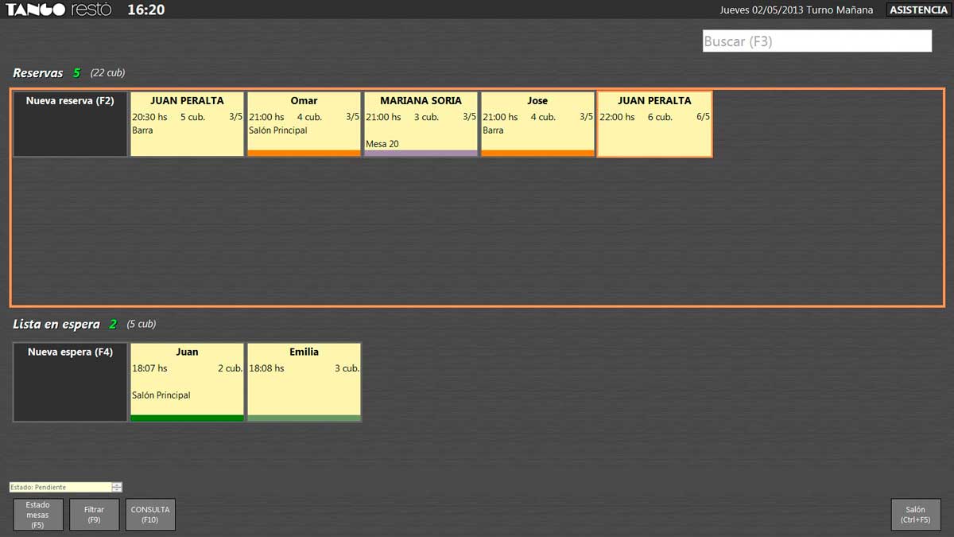Click the Nueva reserva (F2) tile
Screen dimensions: 954x537
click(70, 124)
